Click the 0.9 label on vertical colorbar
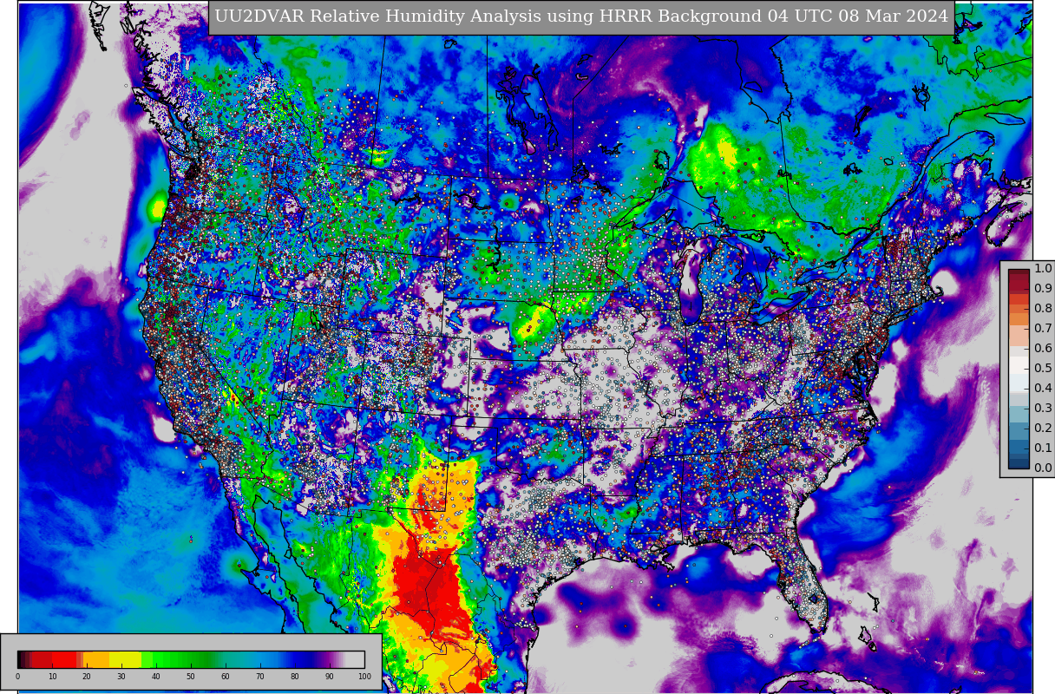The height and width of the screenshot is (694, 1055). click(x=1043, y=289)
